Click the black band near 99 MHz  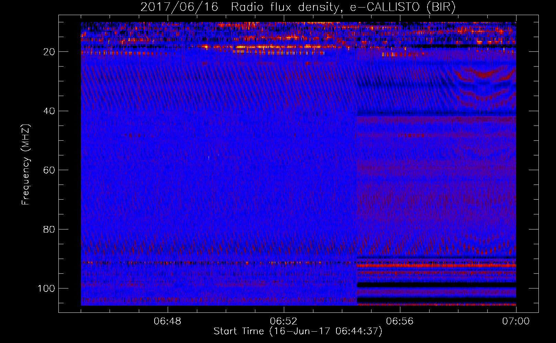pos(436,285)
